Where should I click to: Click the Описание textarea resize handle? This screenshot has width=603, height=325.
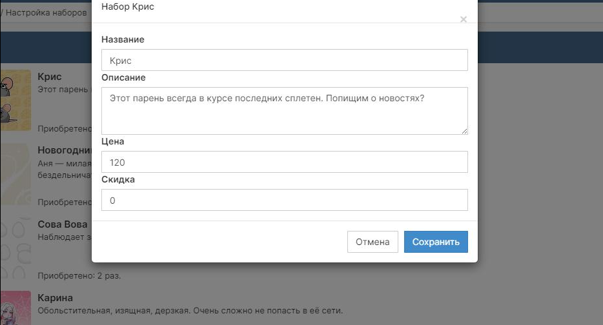(464, 131)
